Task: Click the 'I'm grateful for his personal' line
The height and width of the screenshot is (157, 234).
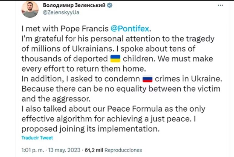Action: 76,39
